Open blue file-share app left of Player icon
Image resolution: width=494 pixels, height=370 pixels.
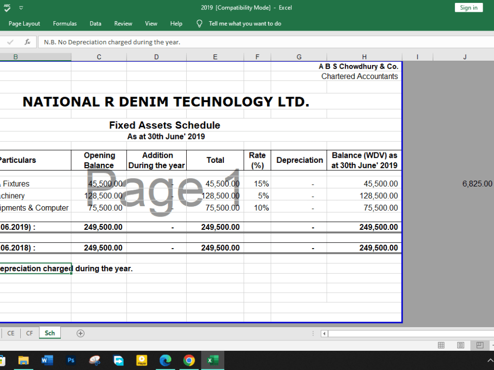(119, 360)
